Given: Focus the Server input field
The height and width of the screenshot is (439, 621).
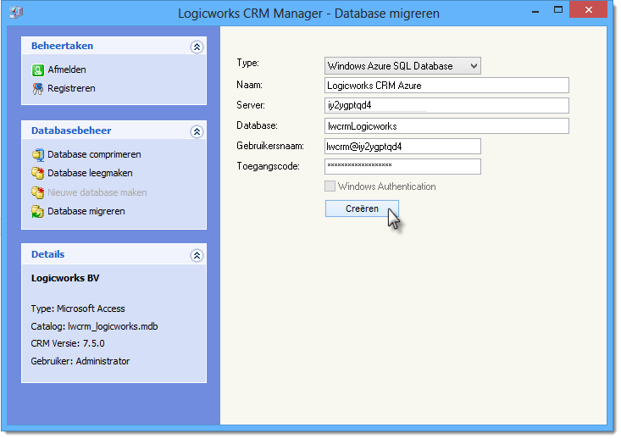Looking at the screenshot, I should [x=446, y=105].
